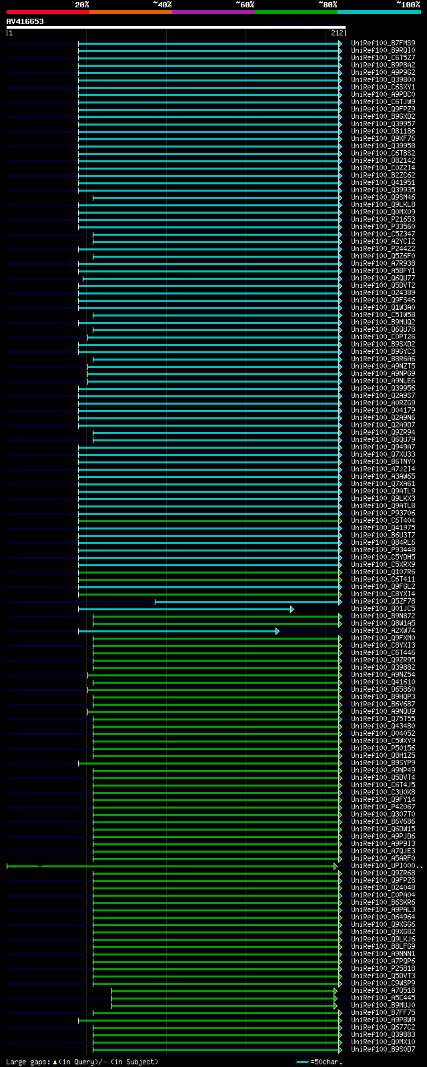Click the alignment bar for UniRef100_Q5ZF78
Image resolution: width=427 pixels, height=1067 pixels.
point(248,601)
